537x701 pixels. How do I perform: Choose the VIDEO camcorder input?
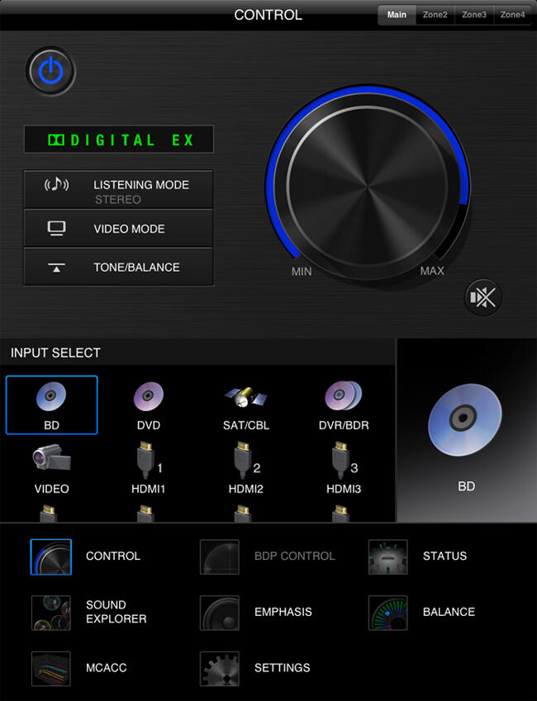(51, 468)
